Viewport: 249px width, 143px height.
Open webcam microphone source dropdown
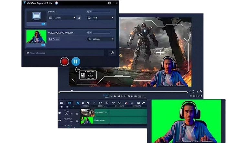(x=89, y=33)
